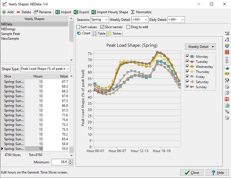Screen dimensions: 231x178
Task: Click the Value column header
Action: (x=56, y=76)
